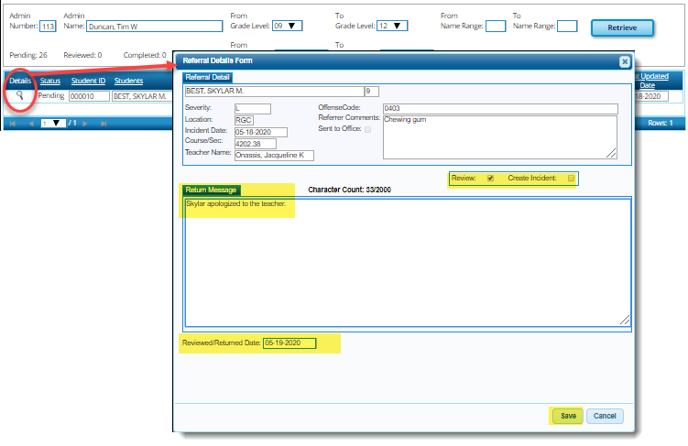
Task: Enable the Create Incident checkbox
Action: pos(571,178)
